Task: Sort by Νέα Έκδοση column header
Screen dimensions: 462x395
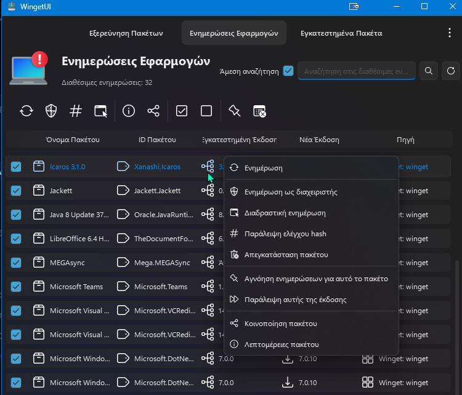Action: tap(319, 140)
